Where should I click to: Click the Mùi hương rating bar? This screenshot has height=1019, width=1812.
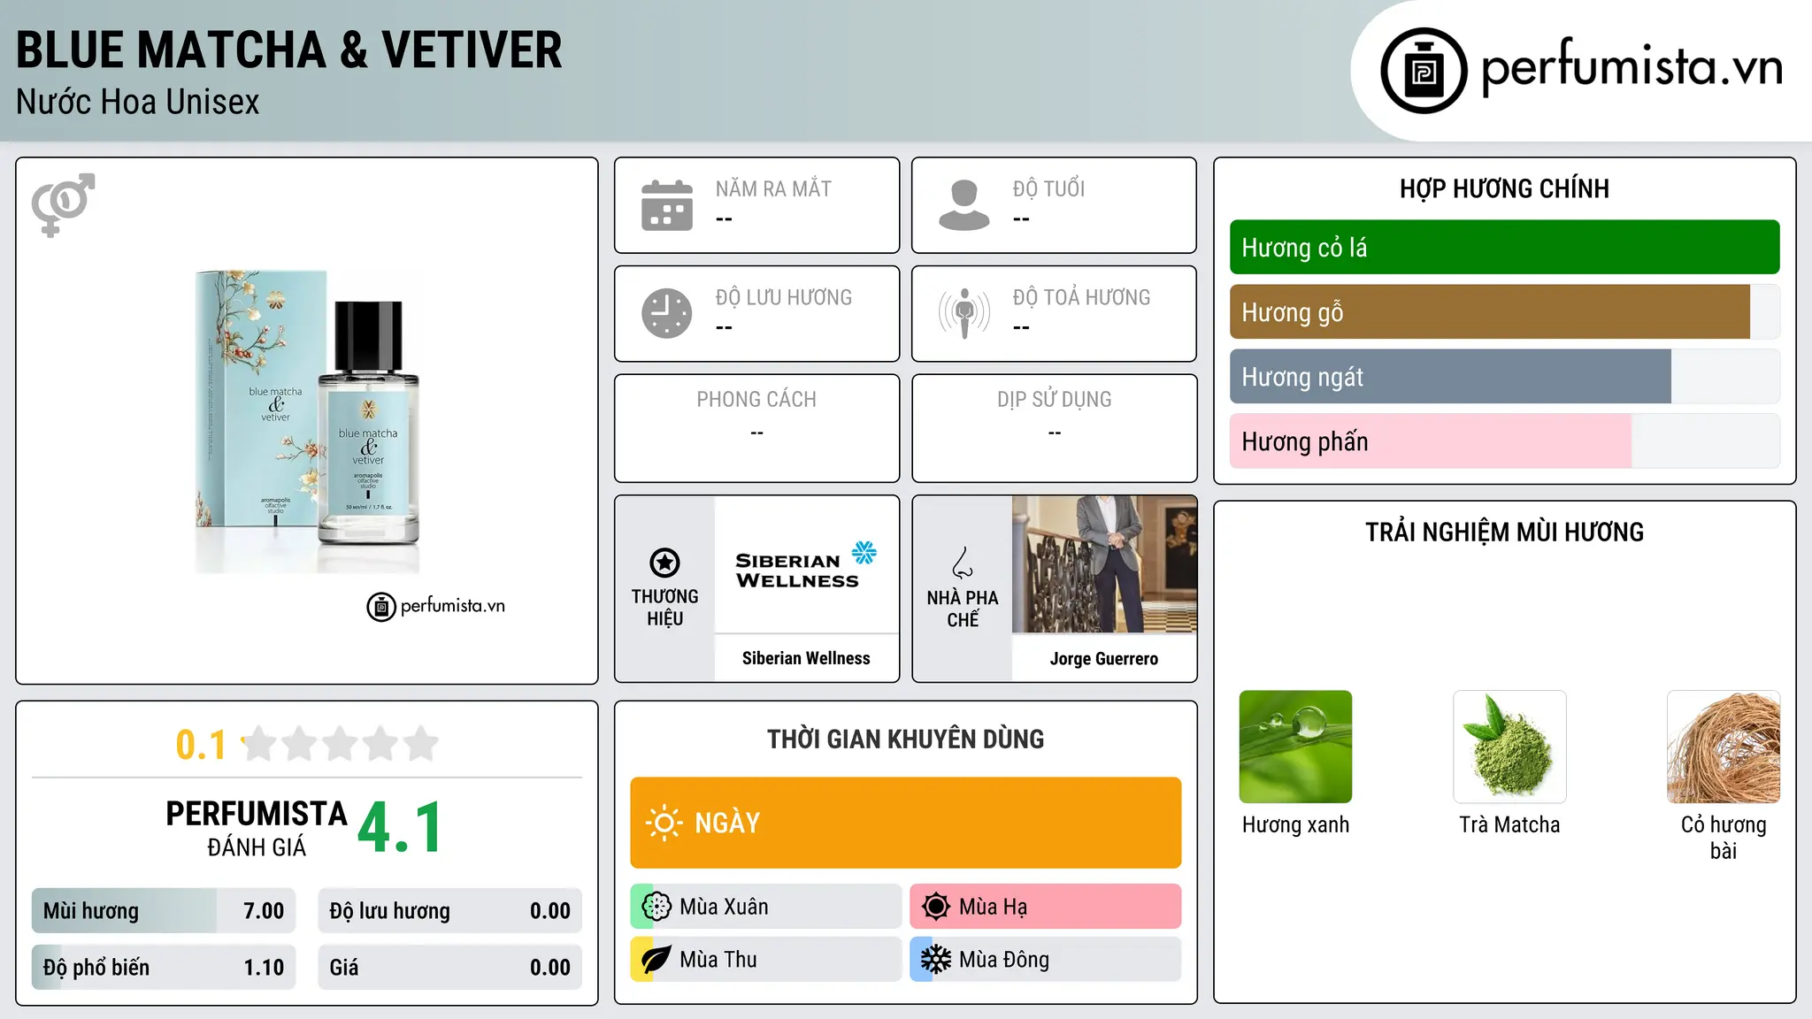pyautogui.click(x=164, y=911)
